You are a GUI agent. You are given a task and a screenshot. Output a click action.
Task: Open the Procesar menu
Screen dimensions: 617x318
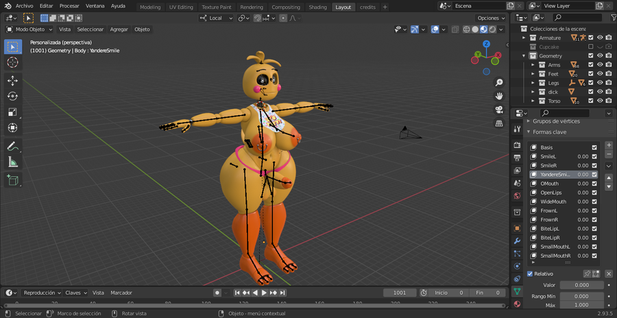pyautogui.click(x=69, y=6)
